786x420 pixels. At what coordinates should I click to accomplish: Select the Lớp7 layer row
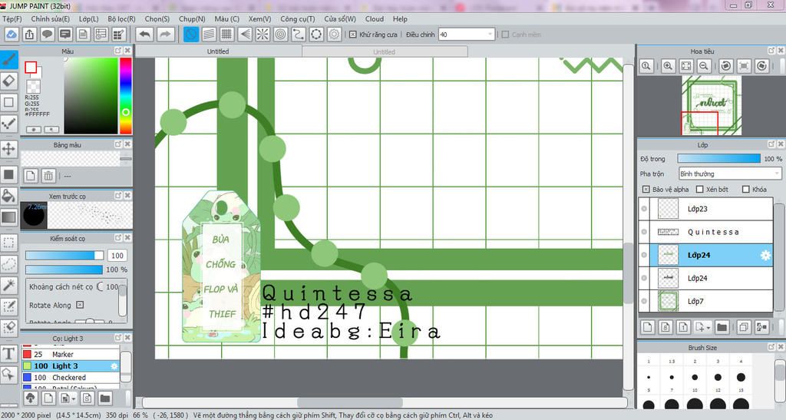pyautogui.click(x=706, y=301)
